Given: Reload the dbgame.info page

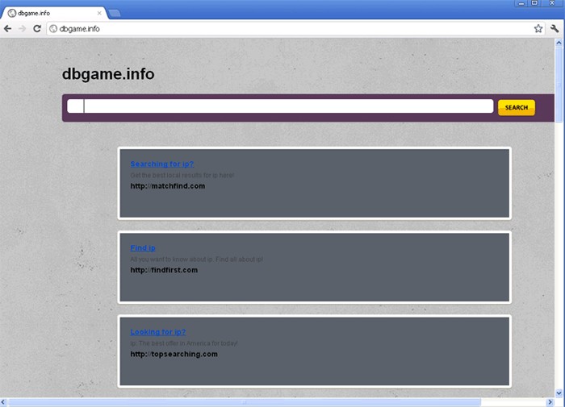Looking at the screenshot, I should pyautogui.click(x=37, y=28).
